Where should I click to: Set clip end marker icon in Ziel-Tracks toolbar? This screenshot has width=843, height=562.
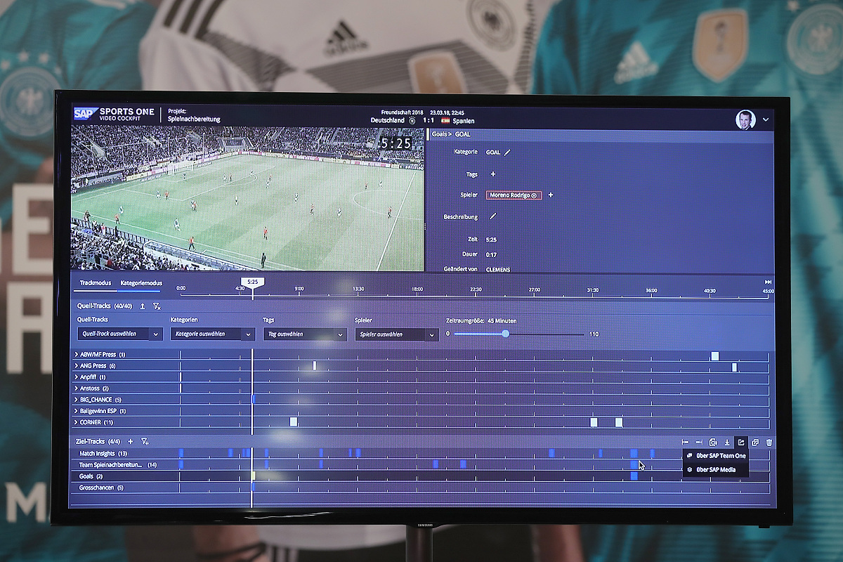(x=699, y=442)
